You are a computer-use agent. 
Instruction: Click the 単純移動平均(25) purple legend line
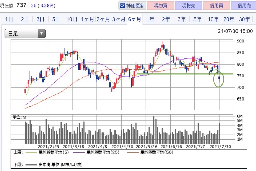click(x=79, y=153)
